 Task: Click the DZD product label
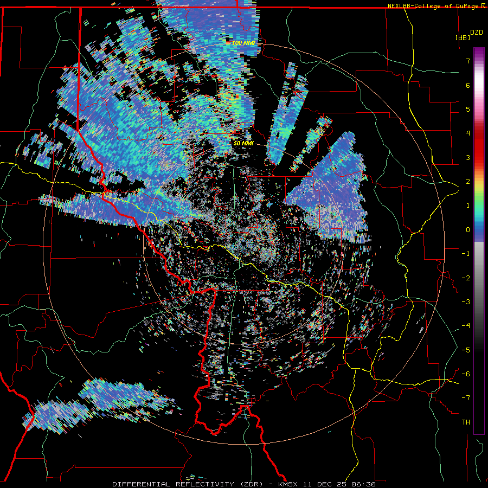476,33
